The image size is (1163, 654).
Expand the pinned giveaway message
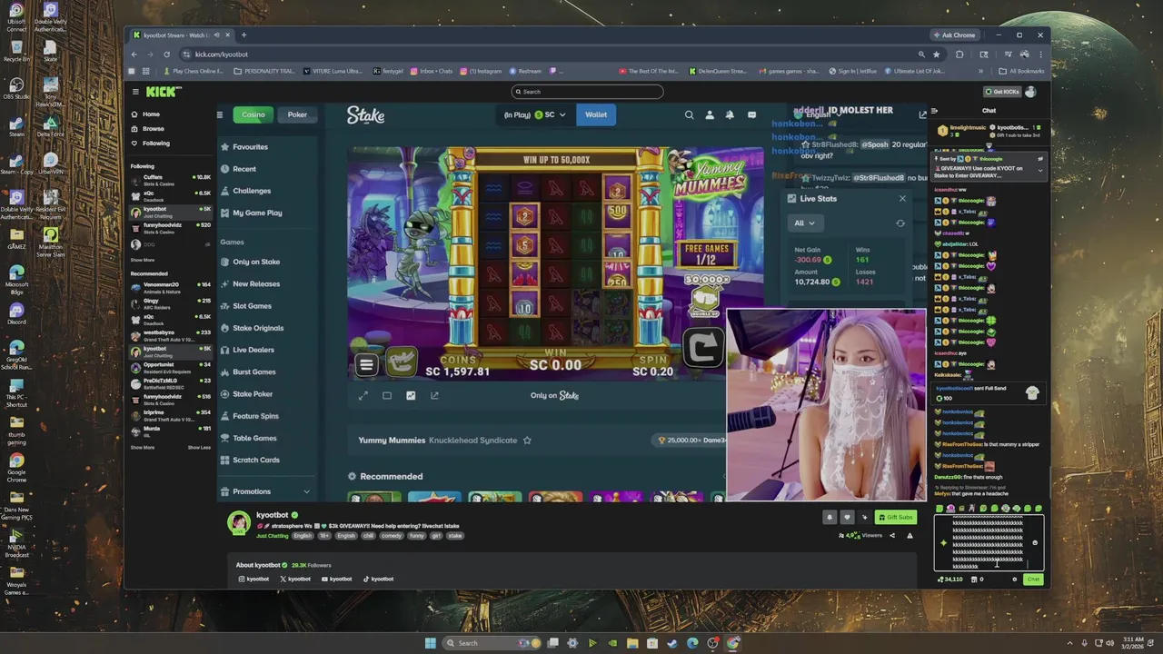point(1040,171)
